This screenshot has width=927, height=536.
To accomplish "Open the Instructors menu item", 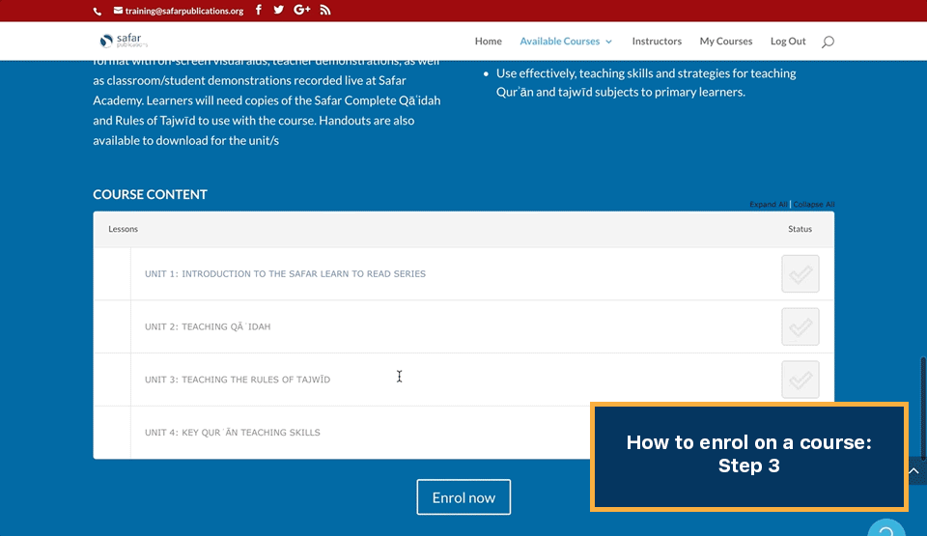I will click(657, 41).
